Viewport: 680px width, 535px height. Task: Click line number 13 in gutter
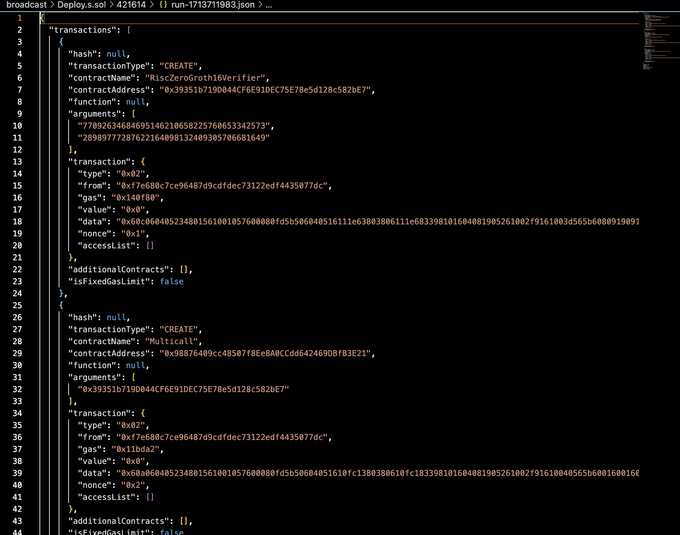coord(17,162)
